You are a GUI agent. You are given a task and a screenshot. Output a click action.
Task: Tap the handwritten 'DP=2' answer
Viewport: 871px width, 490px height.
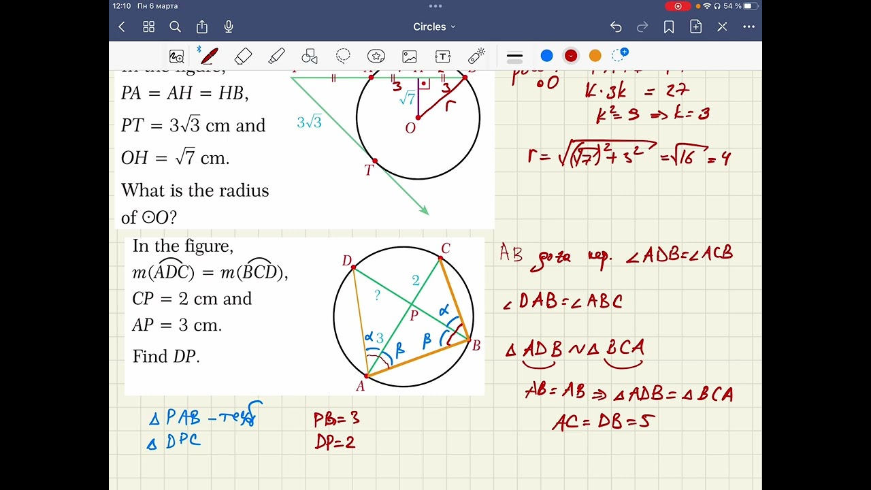pos(335,442)
